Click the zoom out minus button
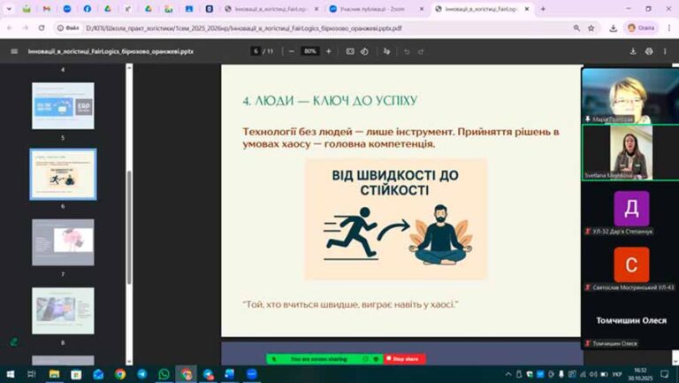 pyautogui.click(x=290, y=51)
